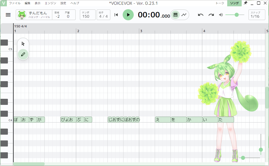Viewport: 269px width, 166px height.
Task: Click the horizontal scrollbar thumb
Action: [29, 164]
